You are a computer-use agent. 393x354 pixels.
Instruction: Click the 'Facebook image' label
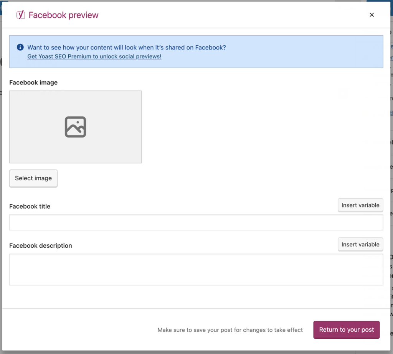coord(33,82)
